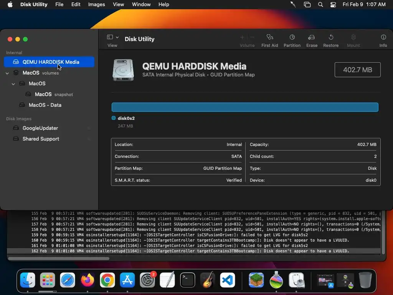Viewport: 393px width, 295px height.
Task: Click the Erase toolbar icon
Action: (312, 37)
